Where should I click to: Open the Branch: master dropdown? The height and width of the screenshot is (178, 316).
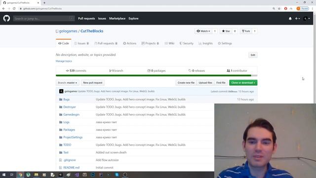pyautogui.click(x=68, y=83)
